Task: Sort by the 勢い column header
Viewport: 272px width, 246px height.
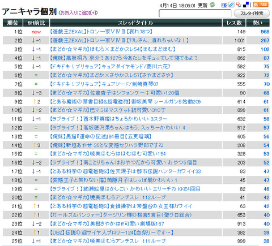Action: pos(258,23)
